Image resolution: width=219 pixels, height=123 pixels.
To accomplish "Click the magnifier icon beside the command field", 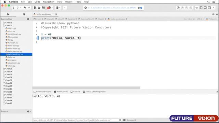I will coord(120,120).
